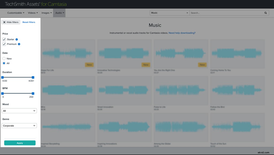Open the Need help downloading link
Image resolution: width=274 pixels, height=155 pixels.
click(x=182, y=32)
